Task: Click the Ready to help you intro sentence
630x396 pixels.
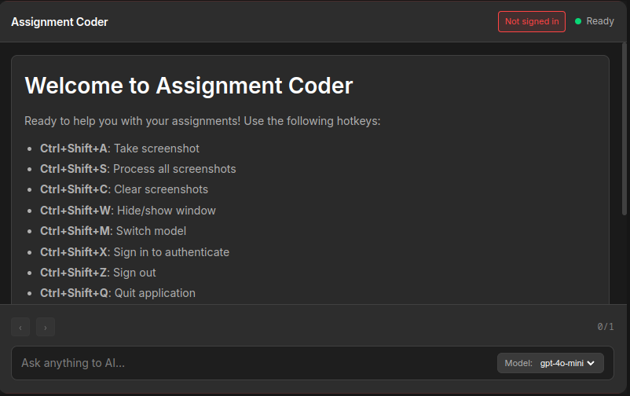Action: (x=203, y=121)
